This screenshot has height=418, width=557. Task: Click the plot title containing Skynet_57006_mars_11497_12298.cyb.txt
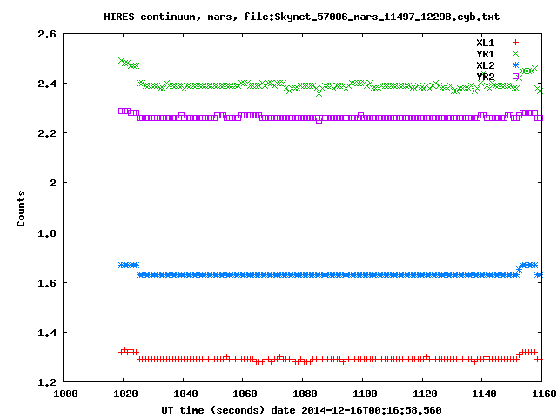point(302,17)
